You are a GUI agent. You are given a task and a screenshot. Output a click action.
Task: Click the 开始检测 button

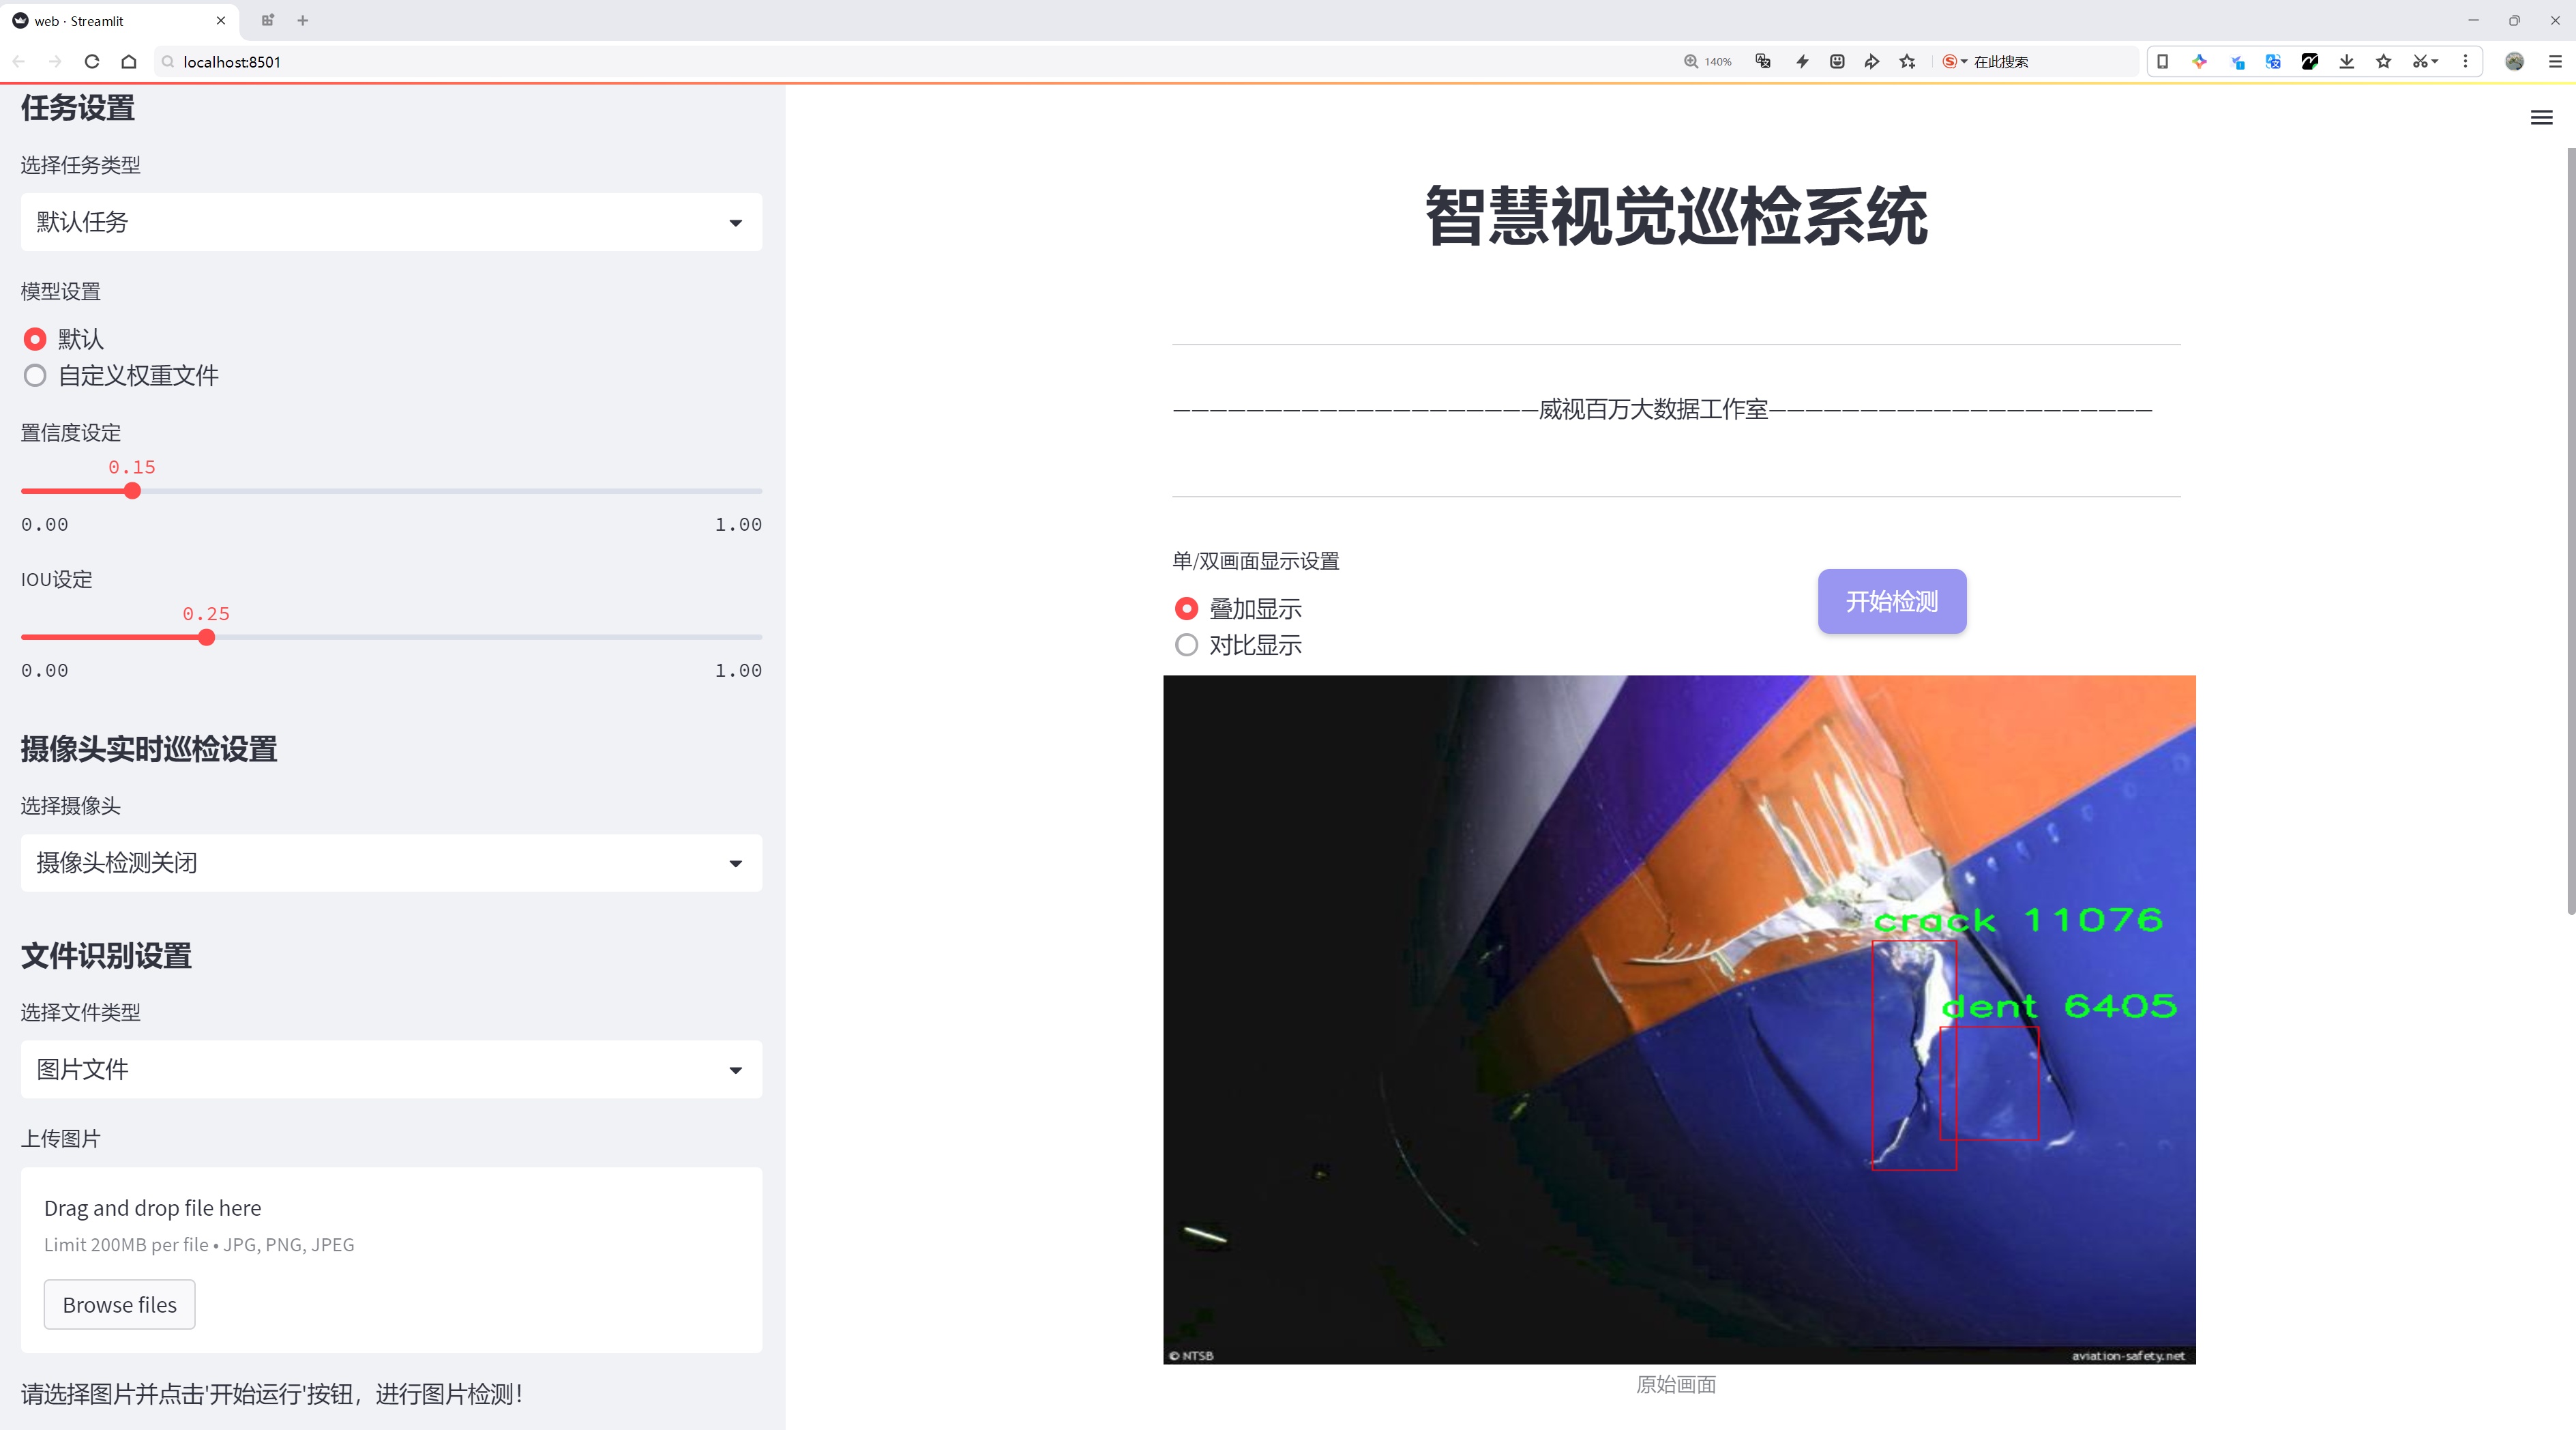pos(1891,601)
